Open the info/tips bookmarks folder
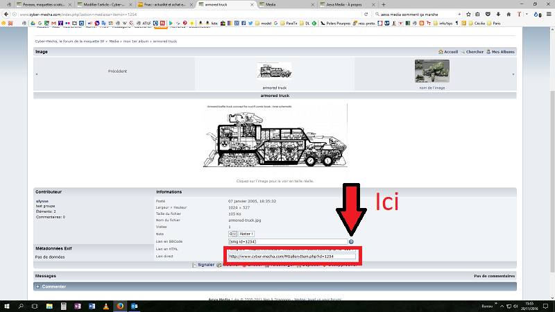This screenshot has height=312, width=555. pyautogui.click(x=444, y=24)
